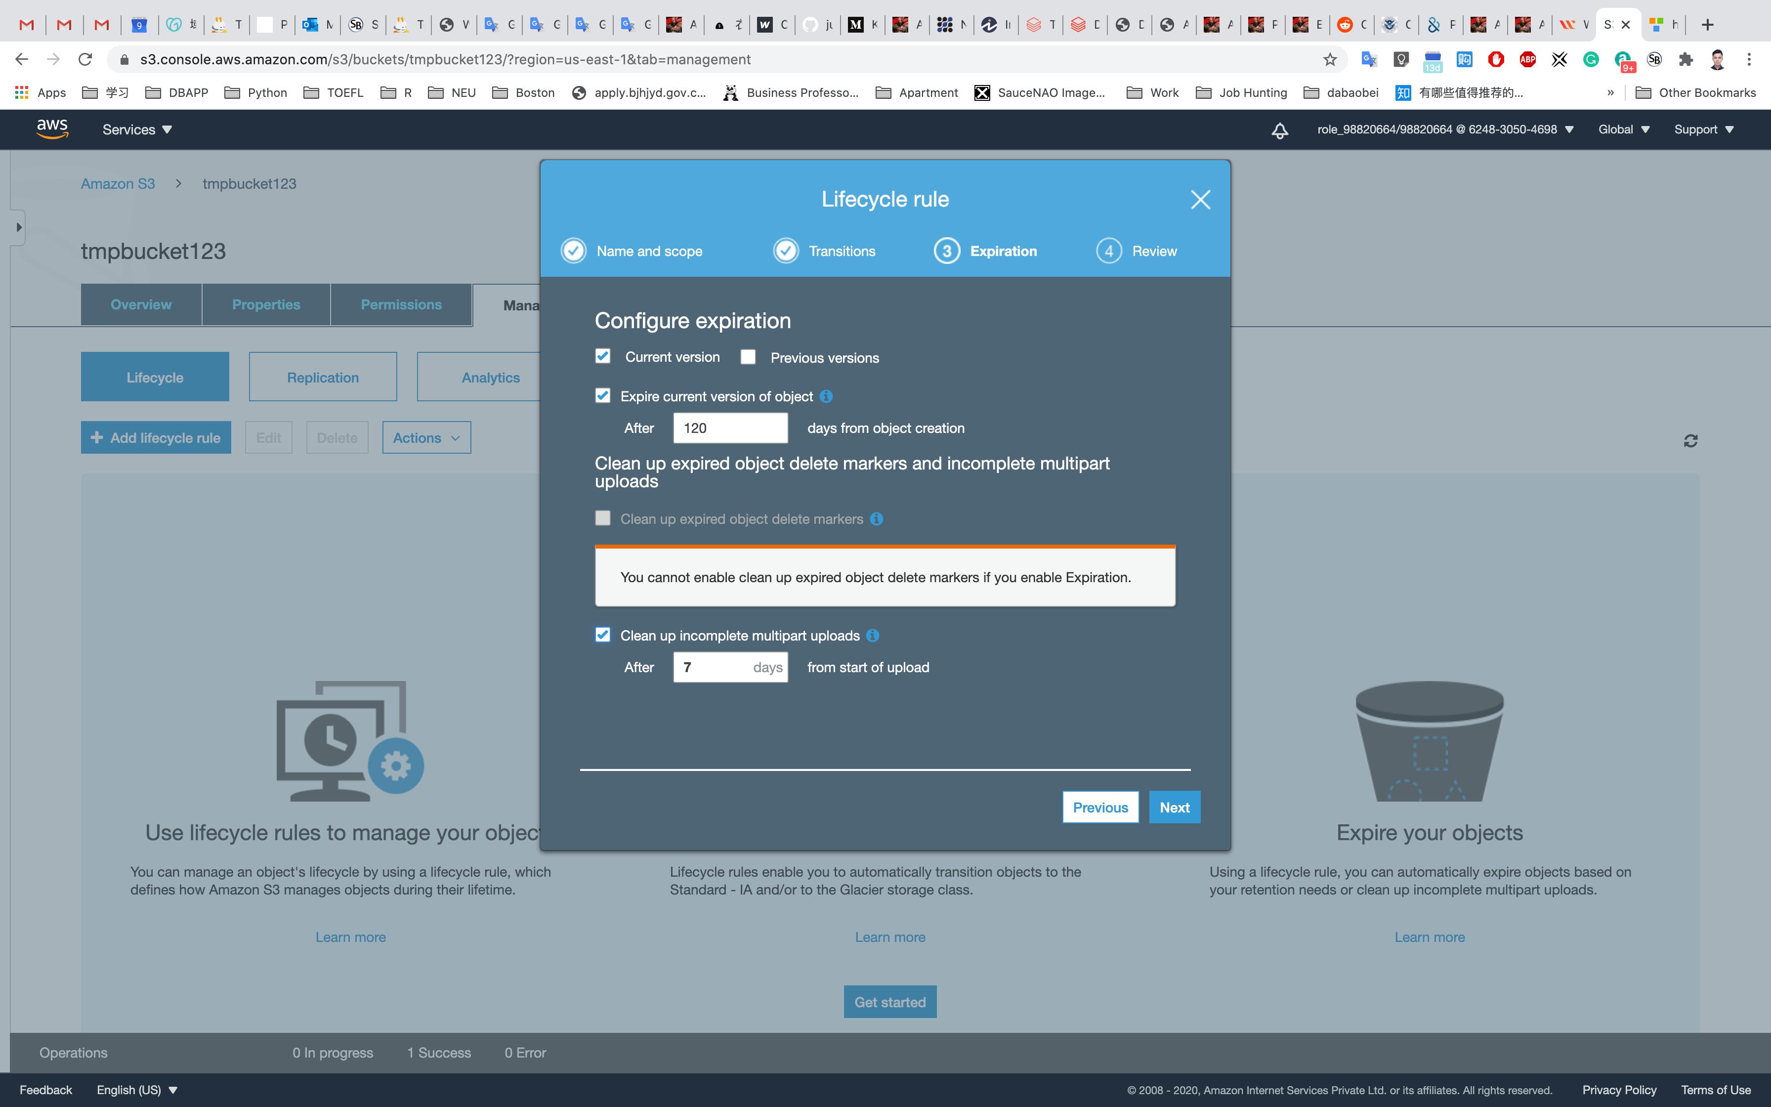Click the AWS notifications bell icon
This screenshot has width=1771, height=1107.
[1279, 130]
